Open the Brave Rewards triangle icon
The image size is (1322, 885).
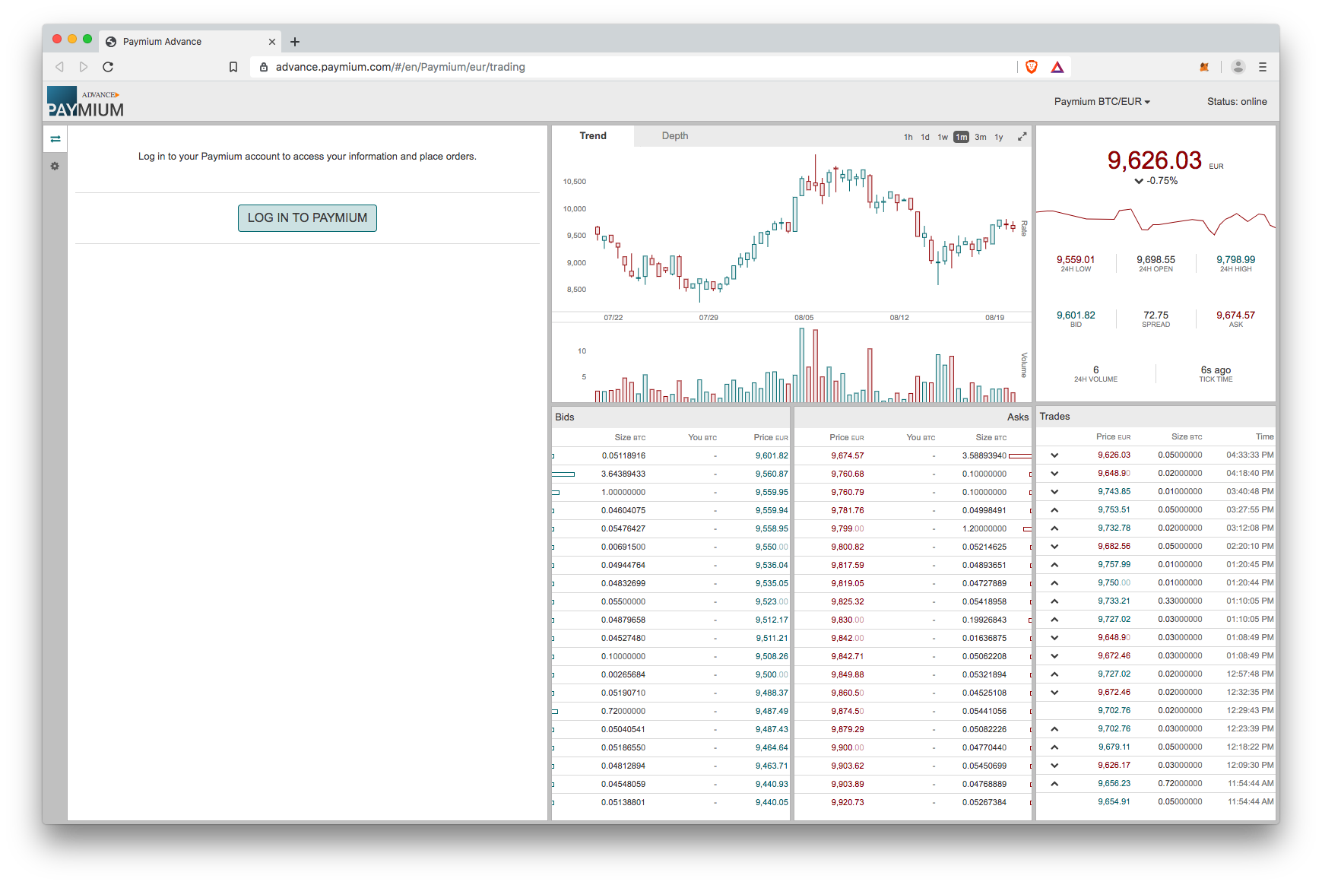pyautogui.click(x=1057, y=67)
